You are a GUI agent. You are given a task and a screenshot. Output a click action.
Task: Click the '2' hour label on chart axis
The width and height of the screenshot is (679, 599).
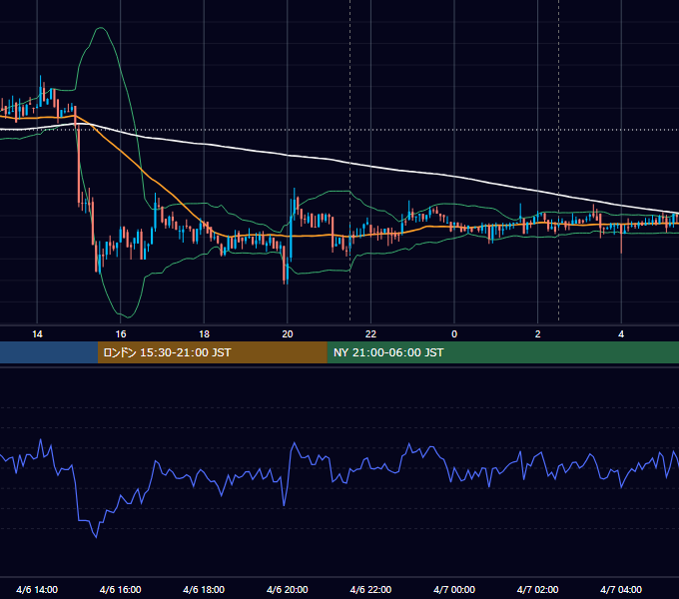537,334
